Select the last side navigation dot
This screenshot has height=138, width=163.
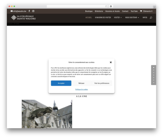154,83
